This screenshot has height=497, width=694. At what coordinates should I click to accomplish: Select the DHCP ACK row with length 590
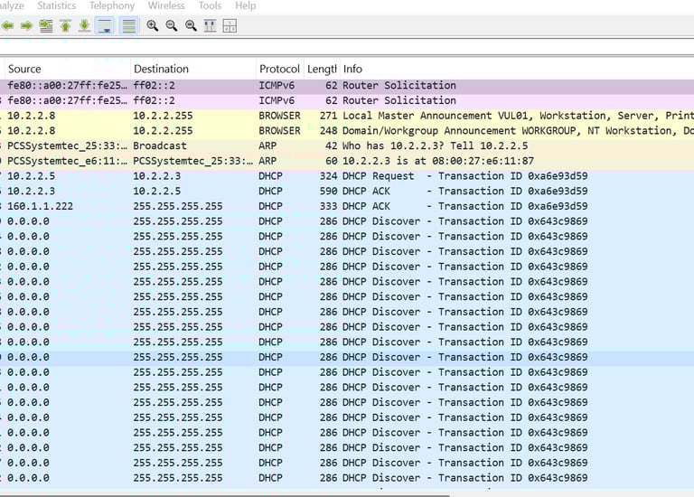click(347, 192)
